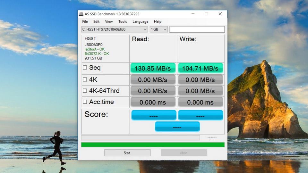The image size is (308, 173).
Task: Check the 4K test checkbox
Action: pyautogui.click(x=85, y=80)
